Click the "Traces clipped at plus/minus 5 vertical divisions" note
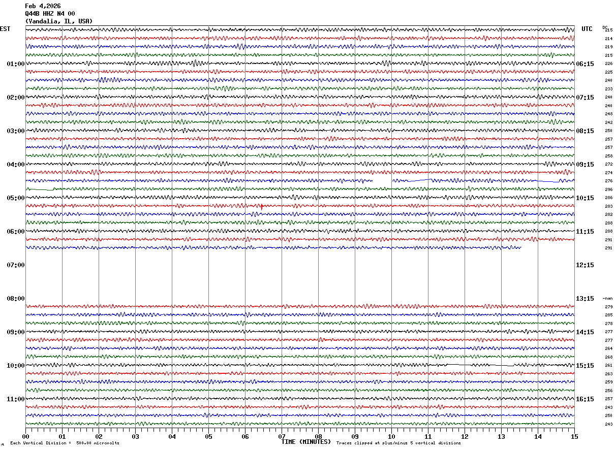Image resolution: width=615 pixels, height=450 pixels. 398,443
